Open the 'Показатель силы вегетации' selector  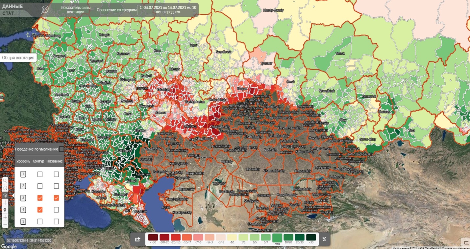click(x=75, y=10)
